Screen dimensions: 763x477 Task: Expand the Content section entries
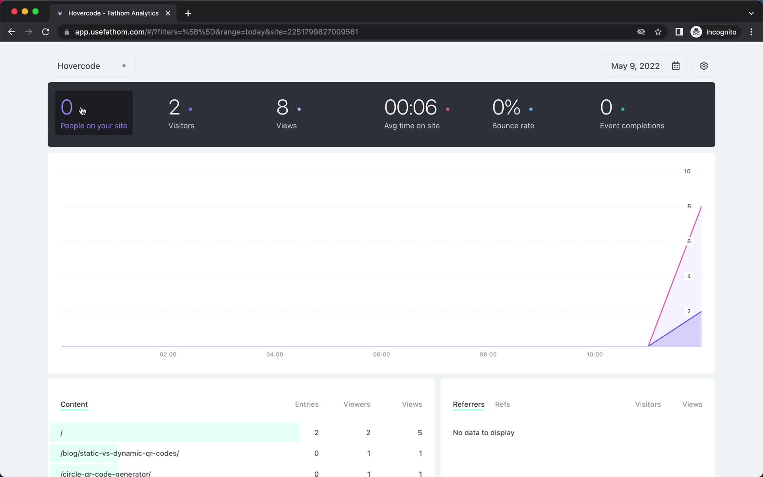click(x=306, y=404)
